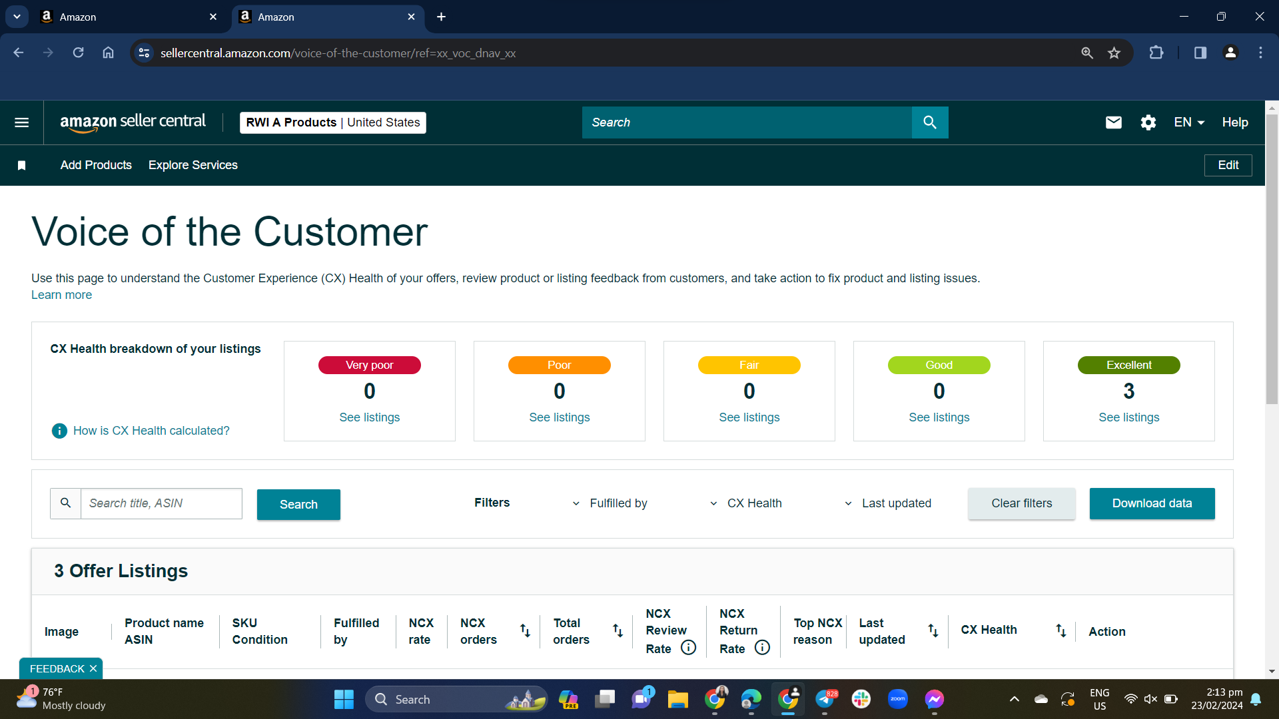This screenshot has height=719, width=1279.
Task: Show hidden system tray icons
Action: click(1015, 699)
